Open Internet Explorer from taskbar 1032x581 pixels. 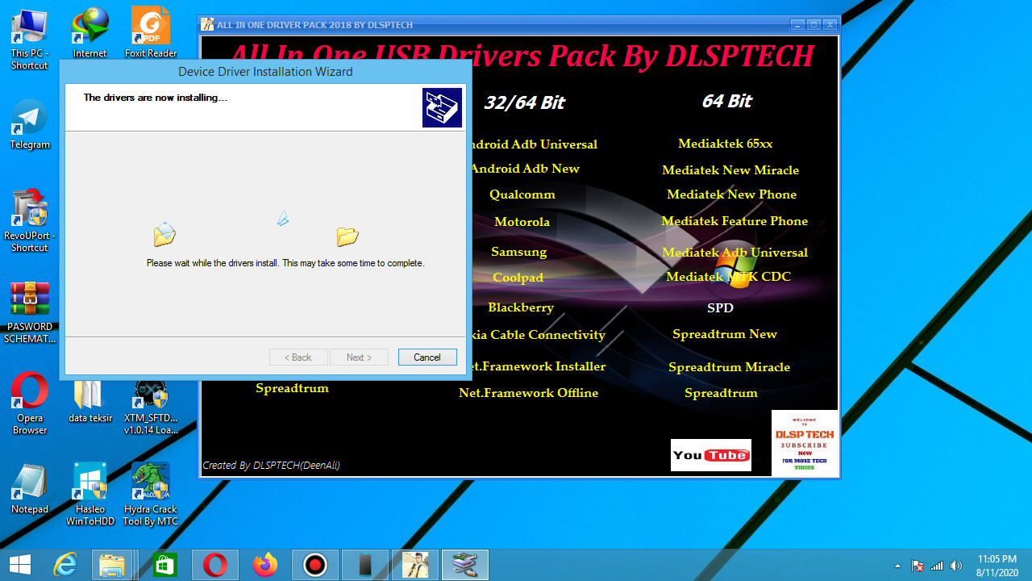[64, 565]
